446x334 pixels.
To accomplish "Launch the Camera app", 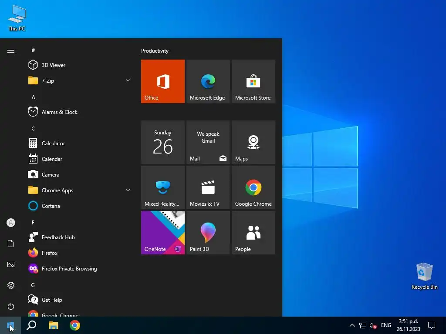I will pos(79,175).
